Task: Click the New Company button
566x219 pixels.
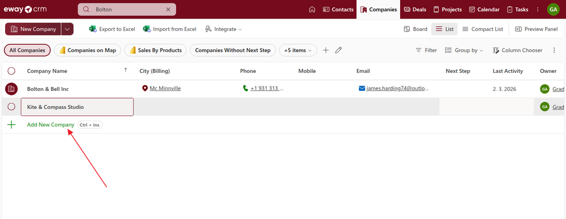Action: pos(33,29)
